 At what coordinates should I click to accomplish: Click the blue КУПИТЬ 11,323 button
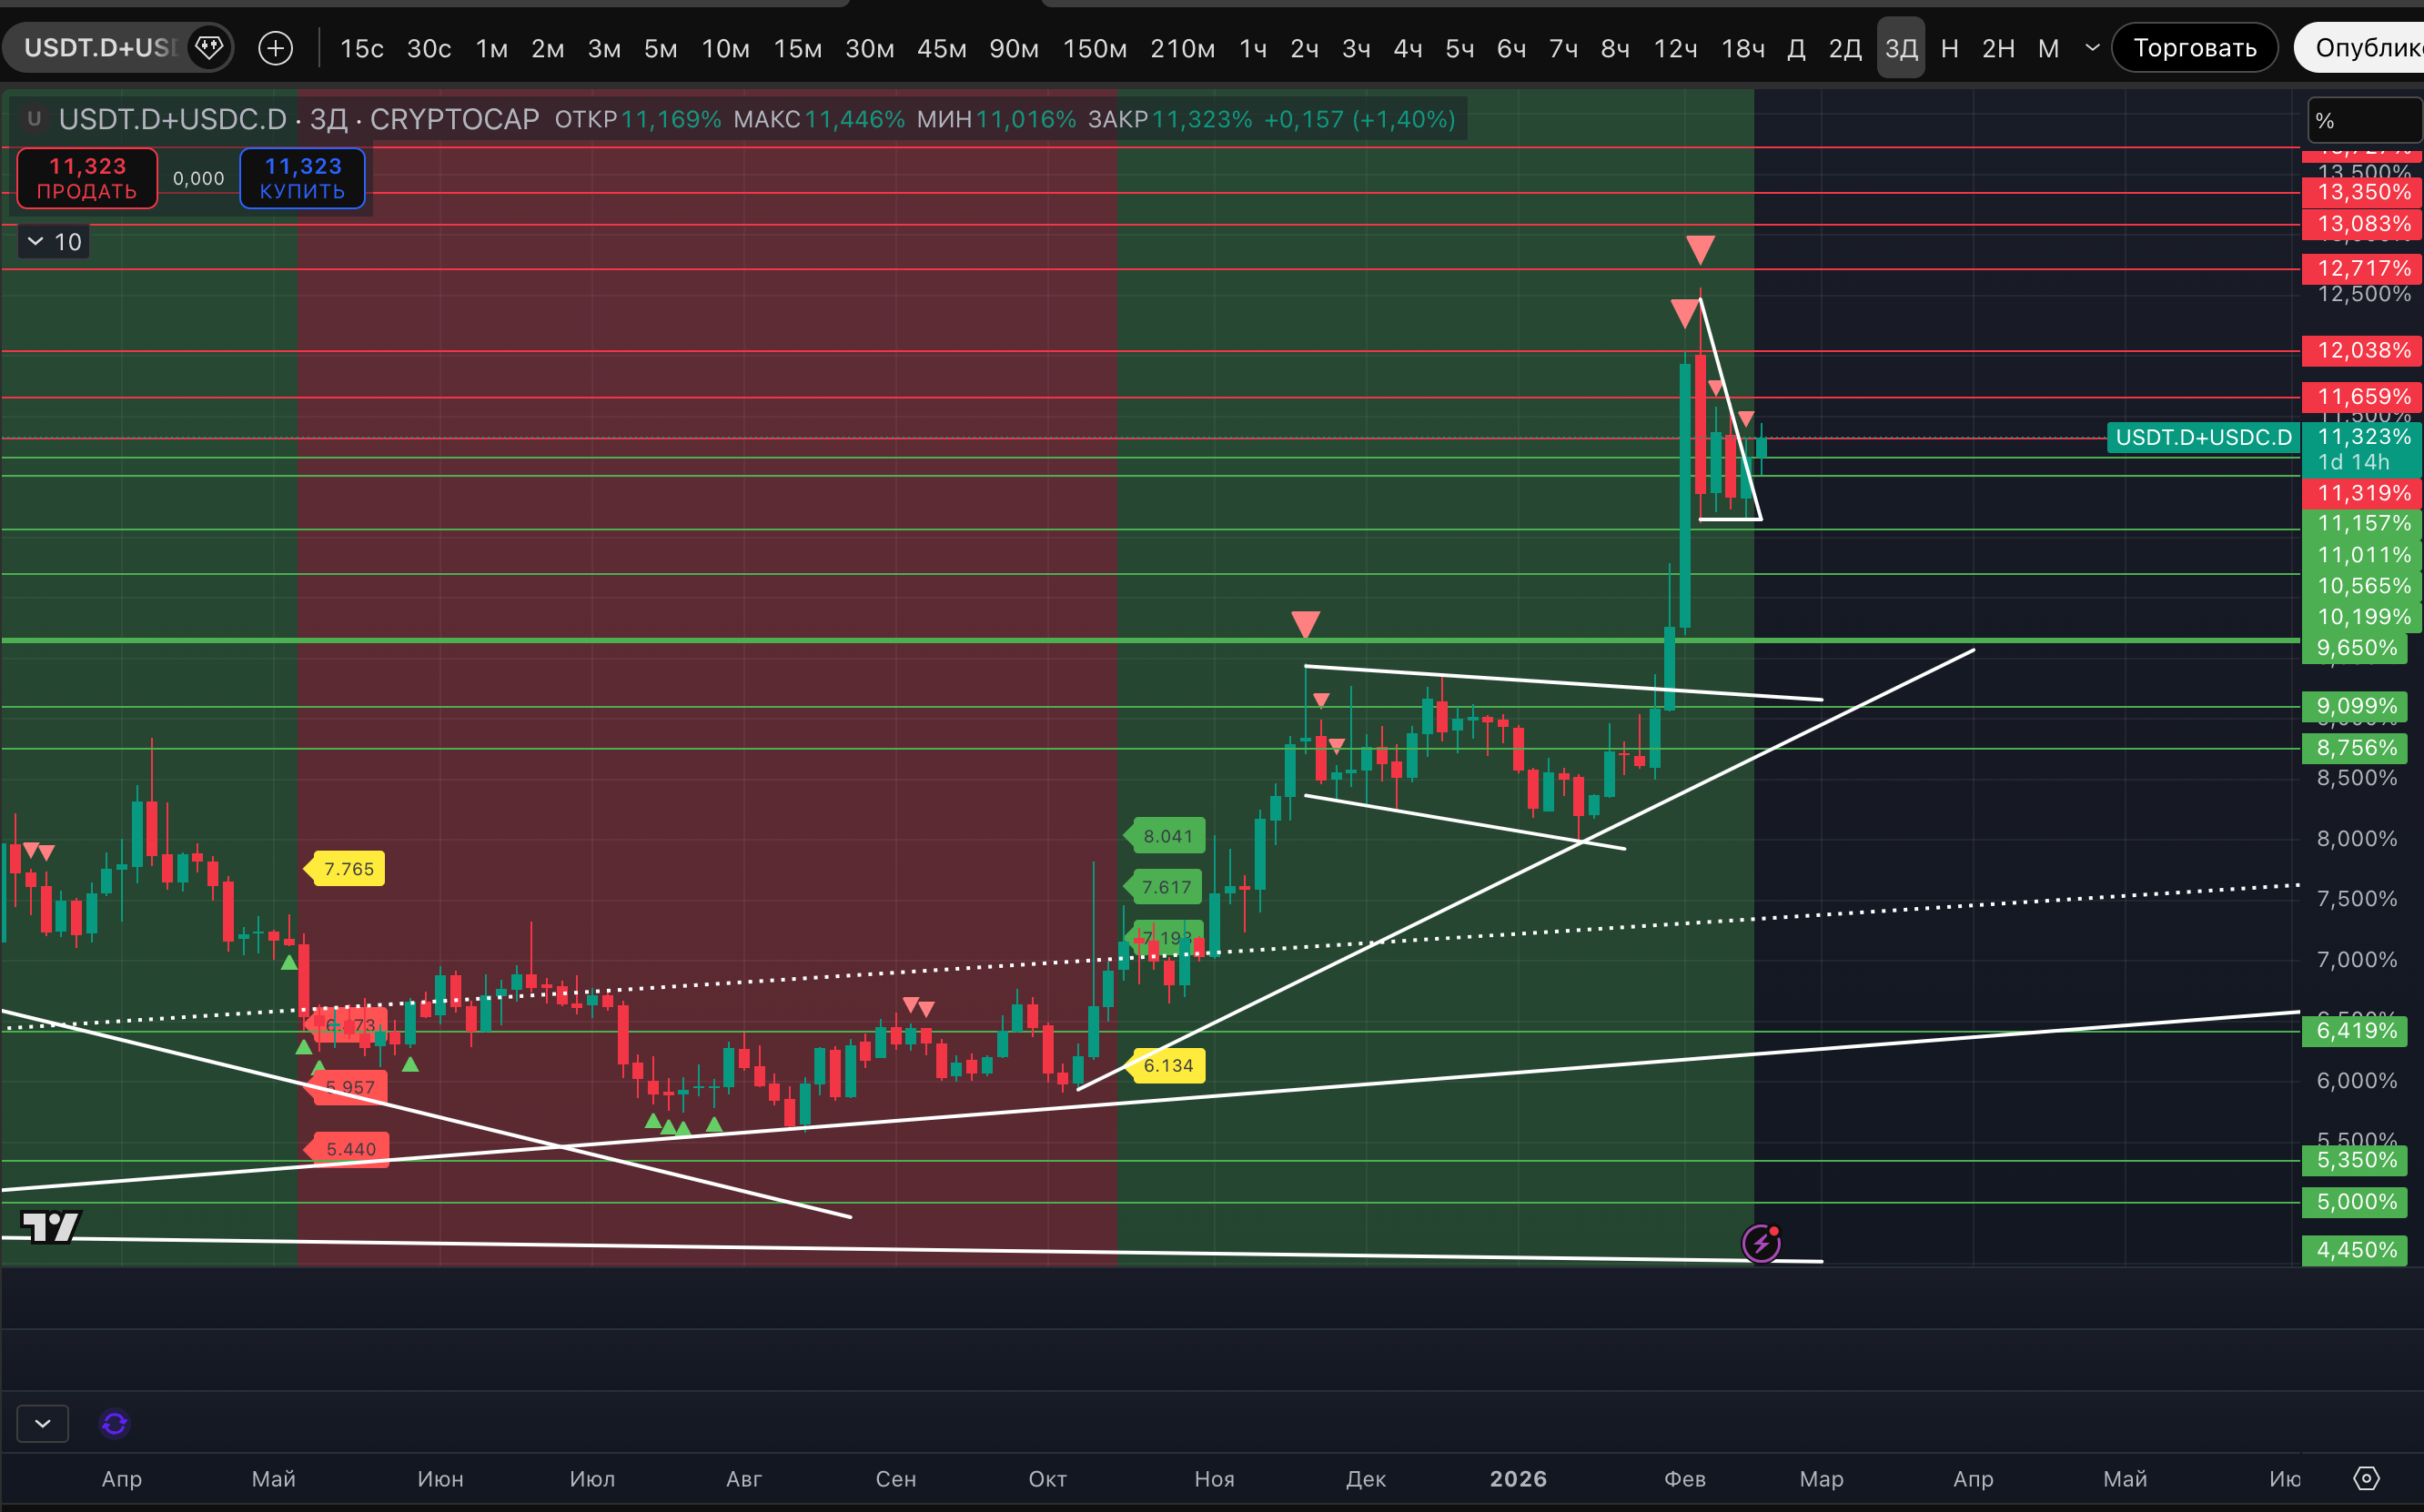tap(302, 178)
